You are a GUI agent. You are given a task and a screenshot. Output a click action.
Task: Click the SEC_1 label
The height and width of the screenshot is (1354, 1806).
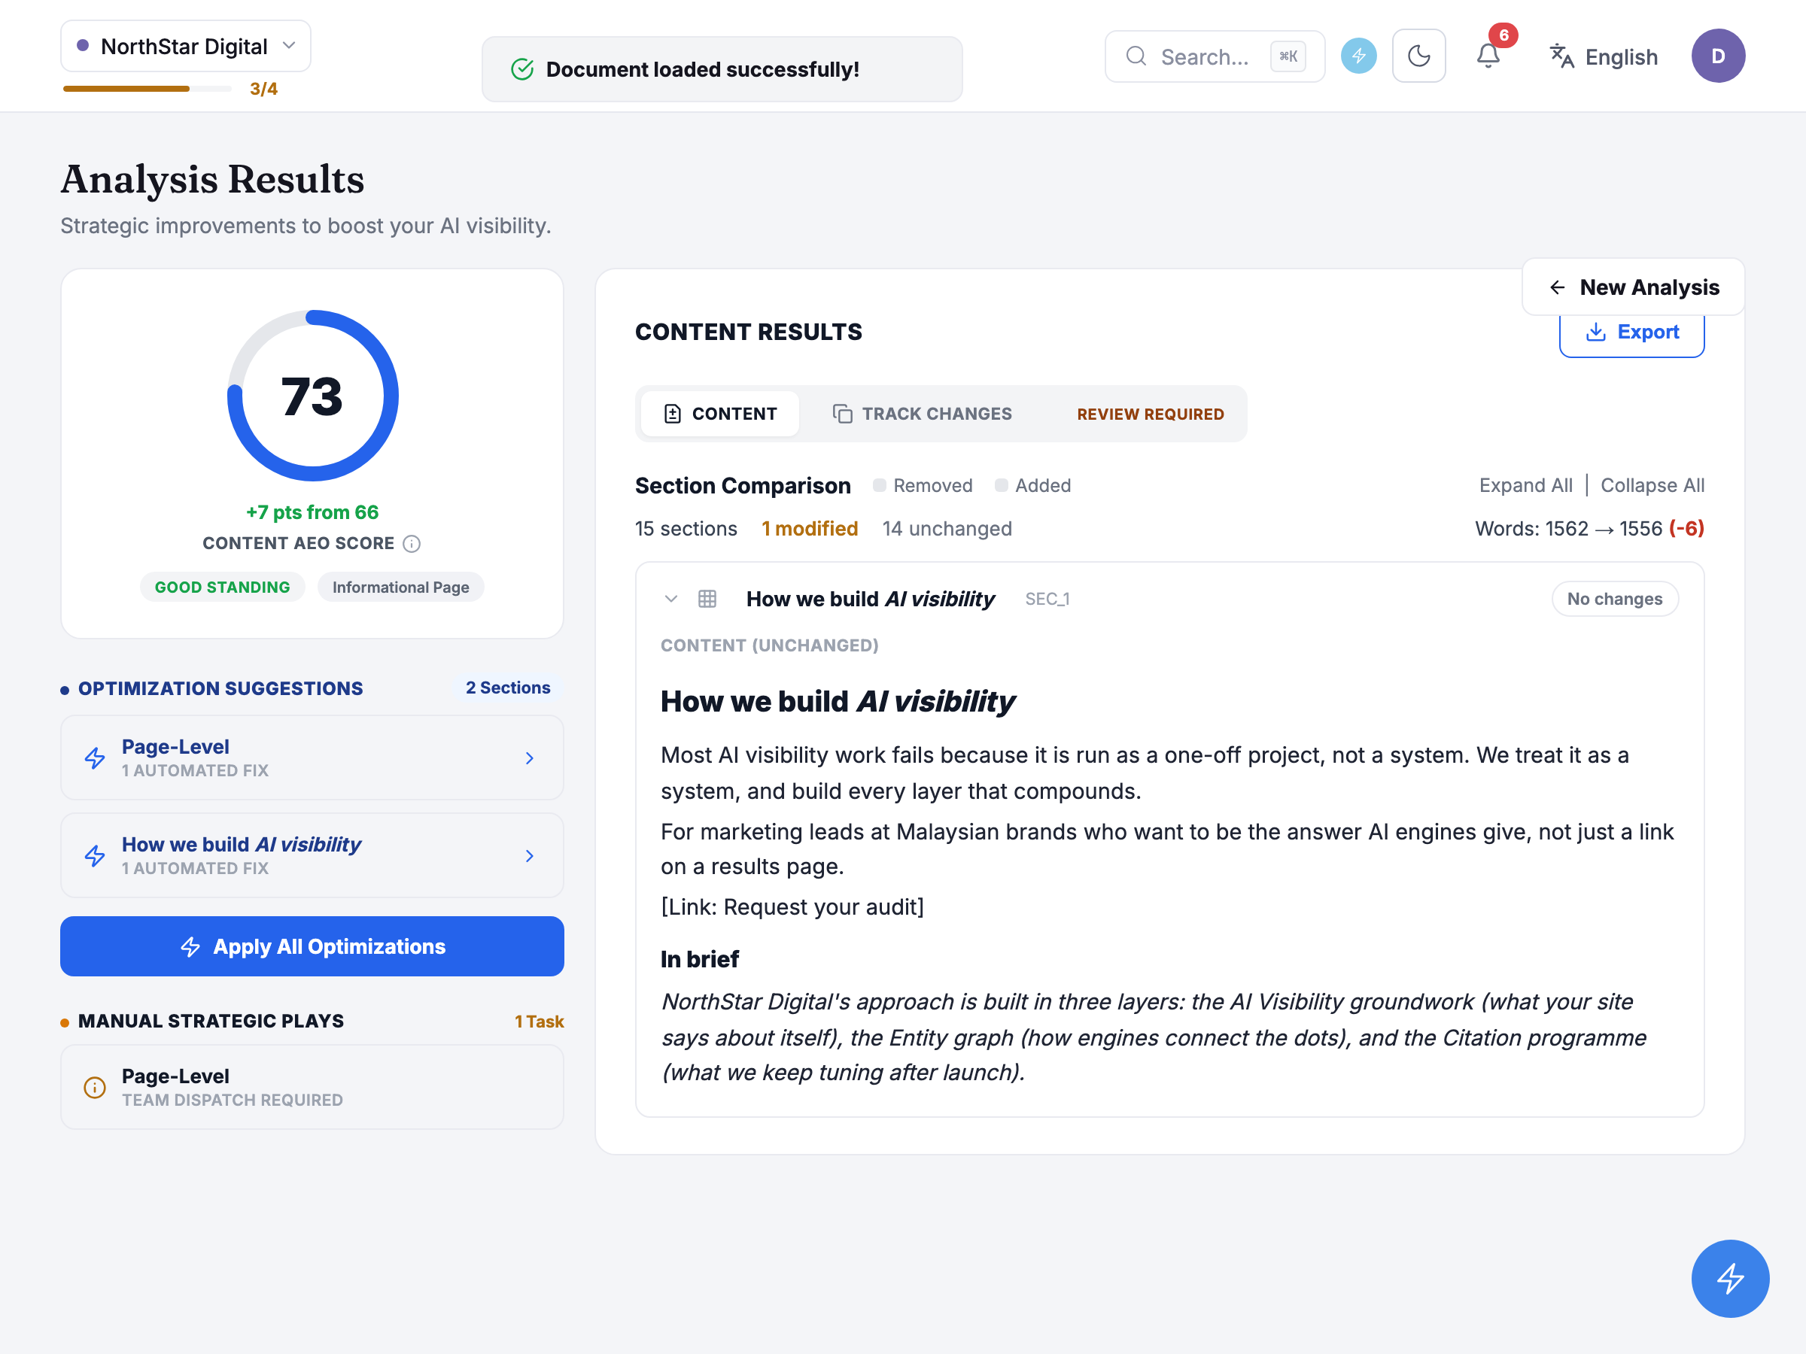[x=1047, y=600]
